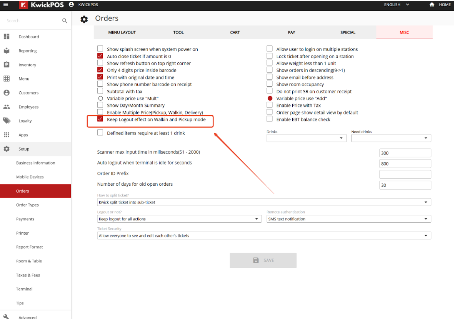Select the MISC tab
The height and width of the screenshot is (319, 455).
pos(405,32)
